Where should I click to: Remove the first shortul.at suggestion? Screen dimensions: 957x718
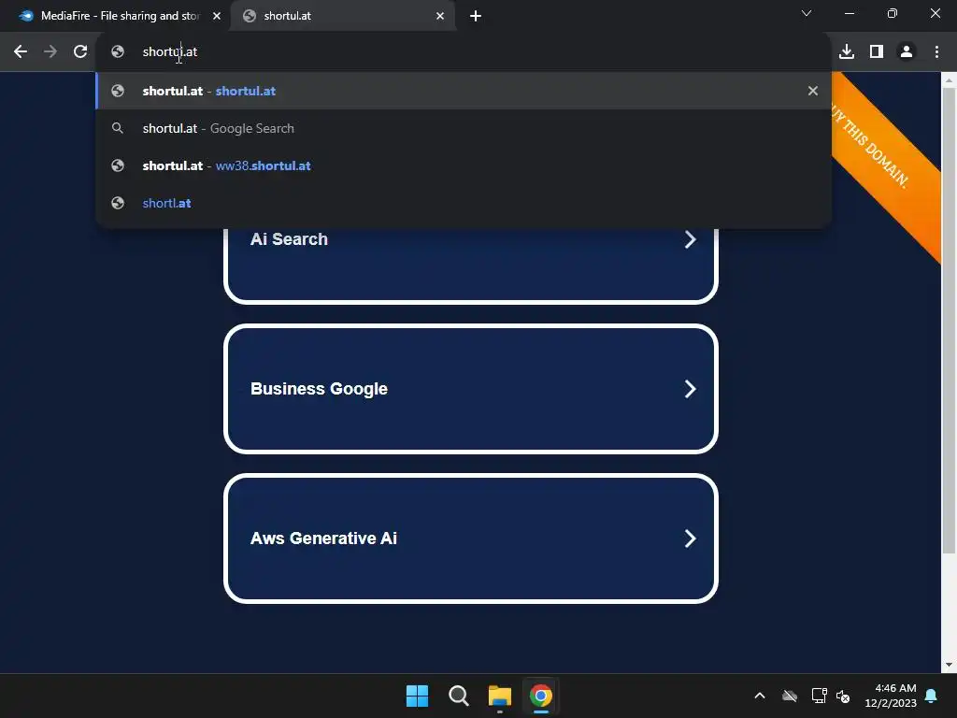pyautogui.click(x=813, y=91)
